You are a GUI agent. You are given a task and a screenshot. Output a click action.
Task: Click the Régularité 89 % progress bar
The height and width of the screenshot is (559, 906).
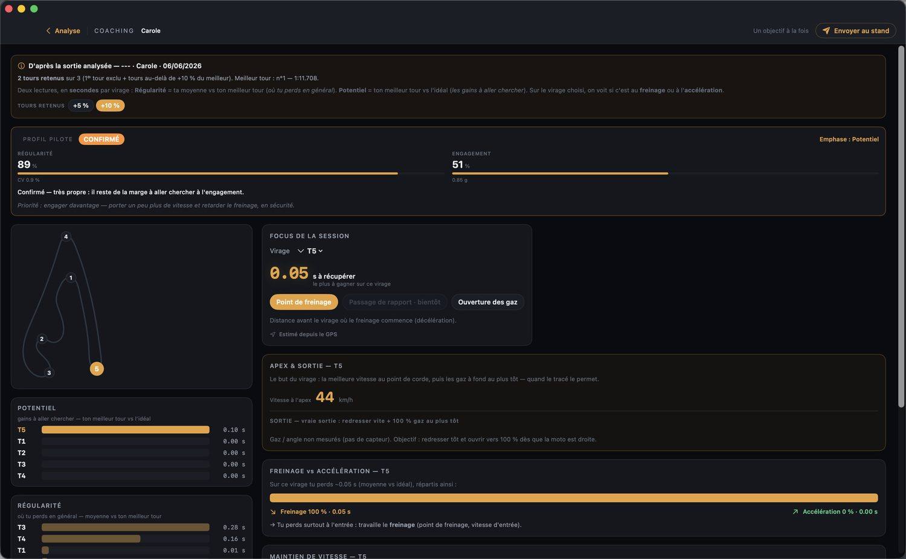click(x=231, y=174)
